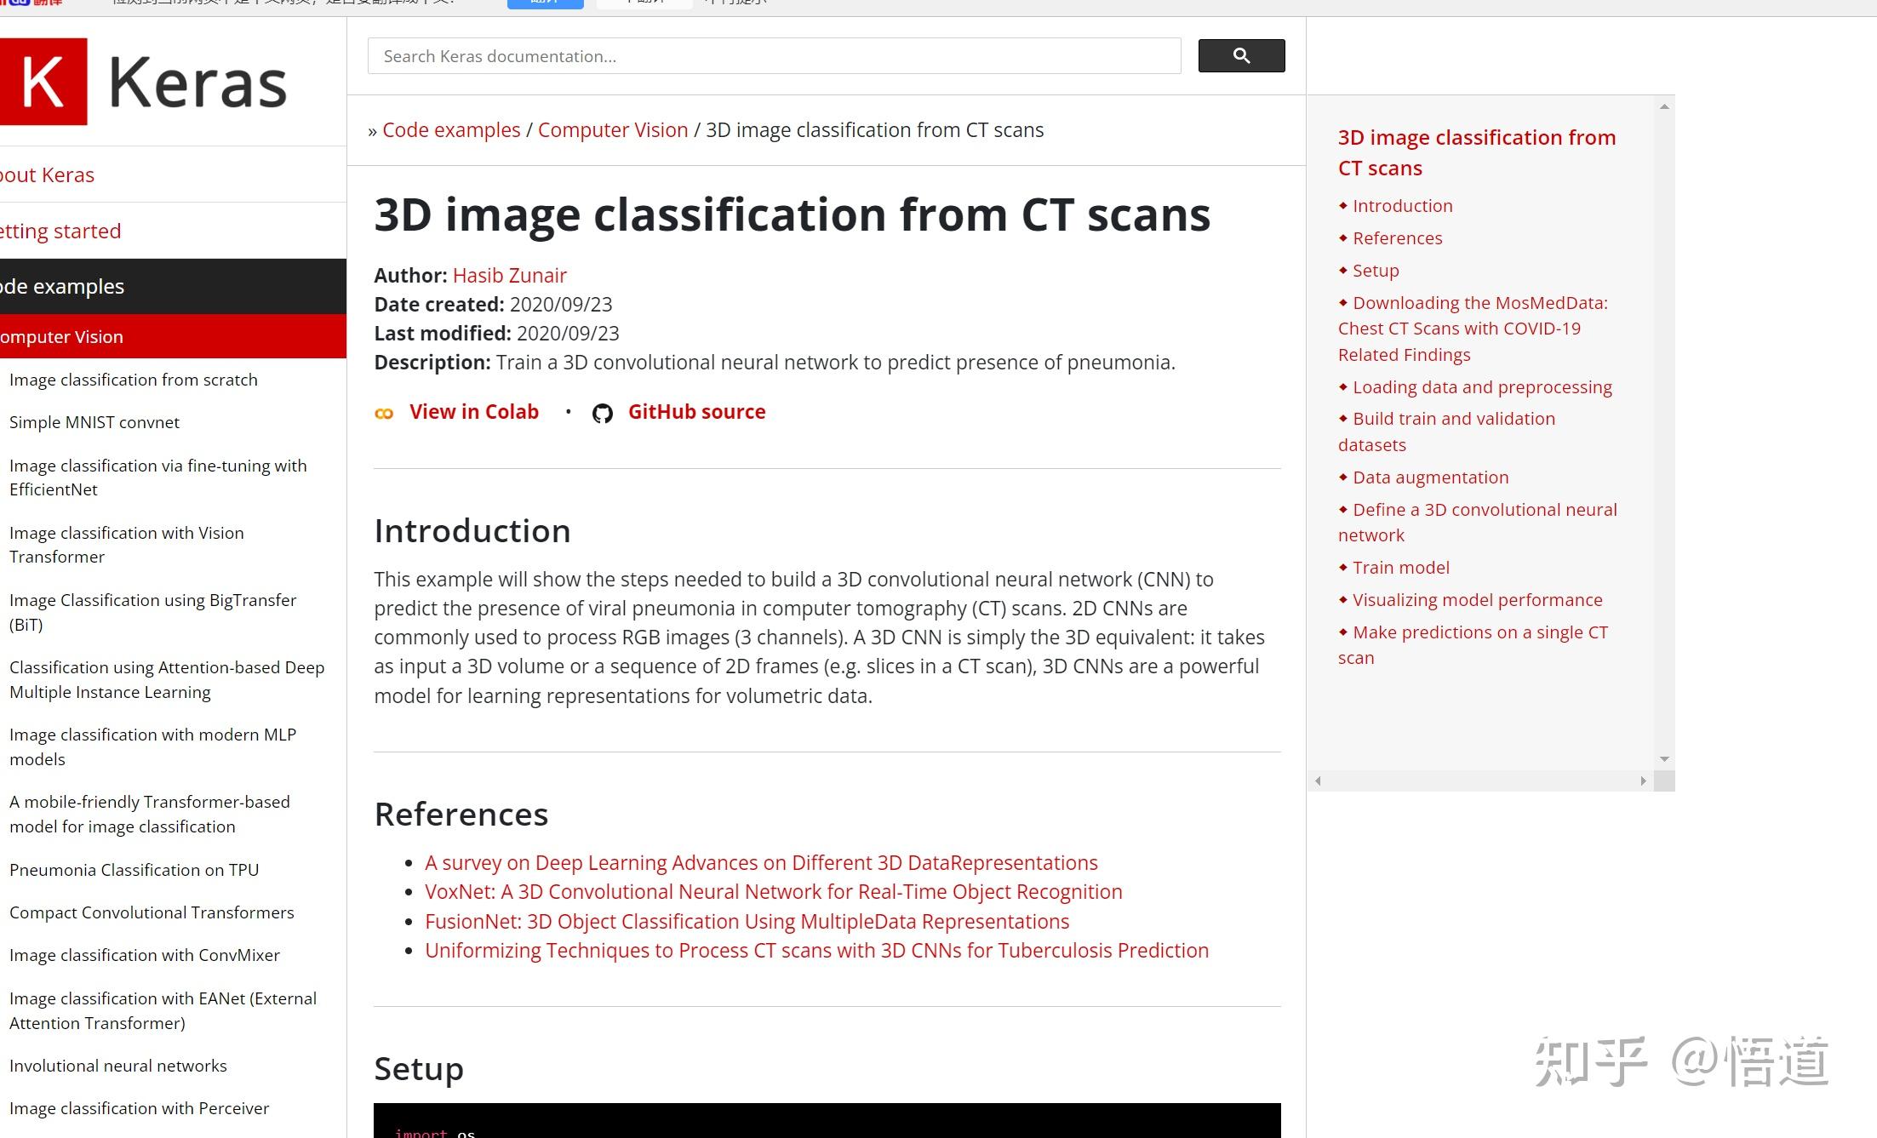This screenshot has height=1138, width=1877.
Task: Open Getting started sidebar item
Action: click(x=60, y=232)
